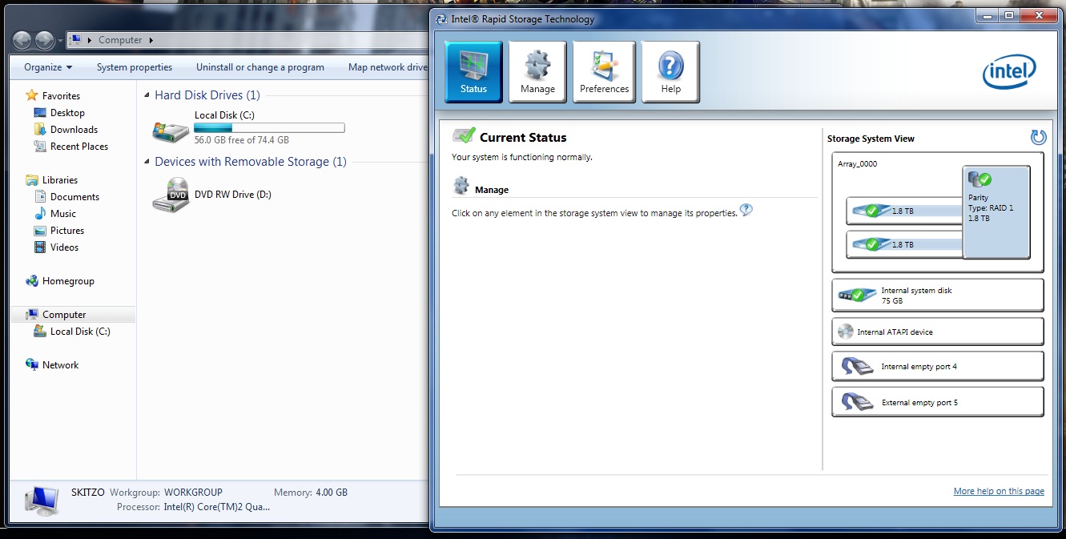
Task: Select Libraries in the navigation pane
Action: point(60,180)
